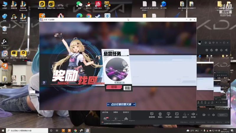Viewport: 236px width, 133px height.
Task: Click the share icon in streaming tool
Action: 226,50
